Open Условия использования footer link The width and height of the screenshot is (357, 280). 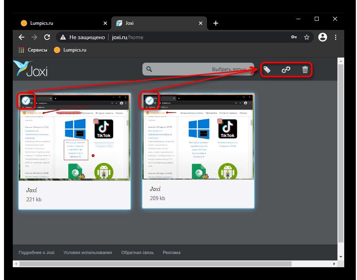coord(88,252)
